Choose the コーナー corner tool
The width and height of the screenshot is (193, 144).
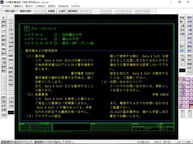11,64
